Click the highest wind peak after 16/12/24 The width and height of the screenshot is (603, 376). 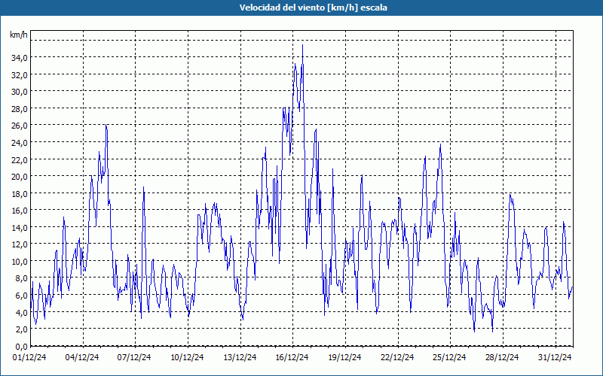tap(303, 45)
